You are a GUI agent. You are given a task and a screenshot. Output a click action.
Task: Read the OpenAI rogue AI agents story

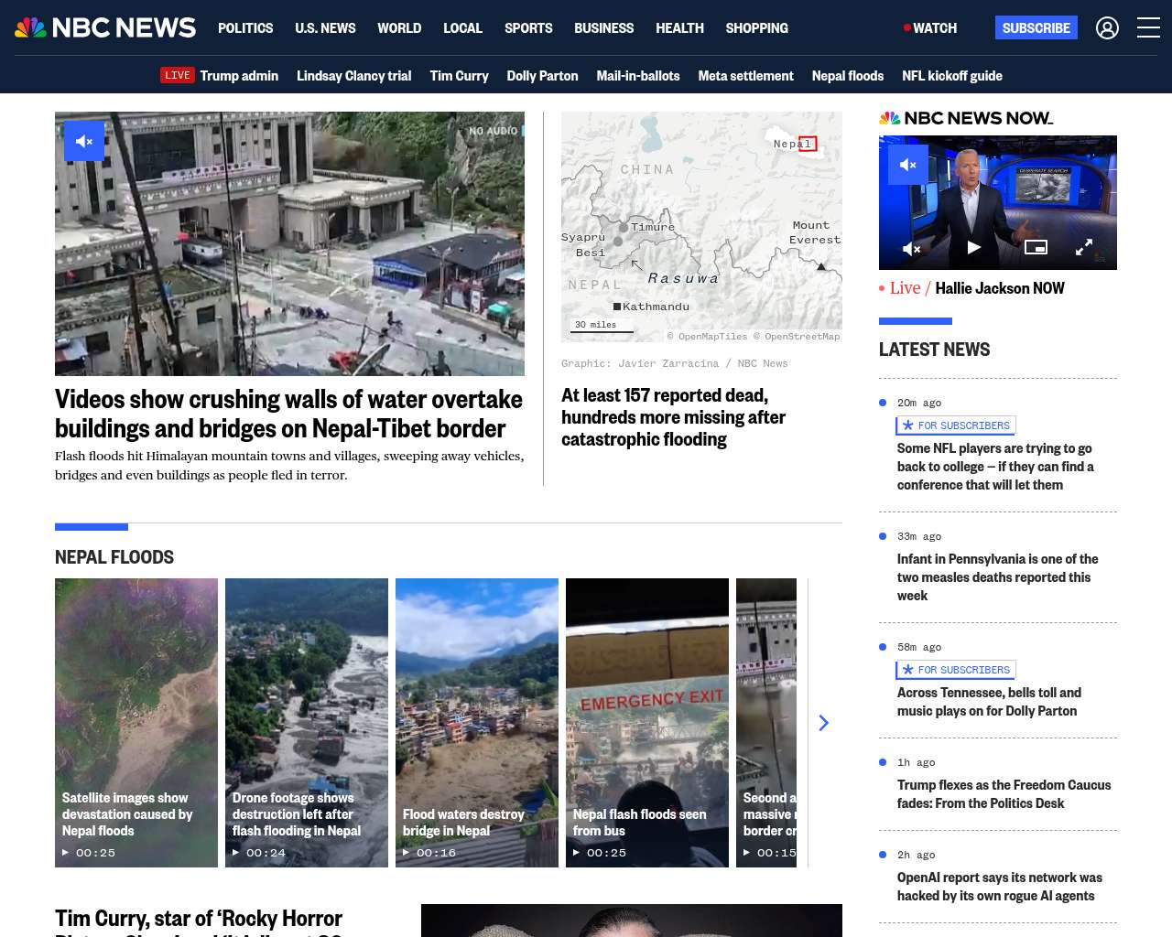tap(1000, 887)
